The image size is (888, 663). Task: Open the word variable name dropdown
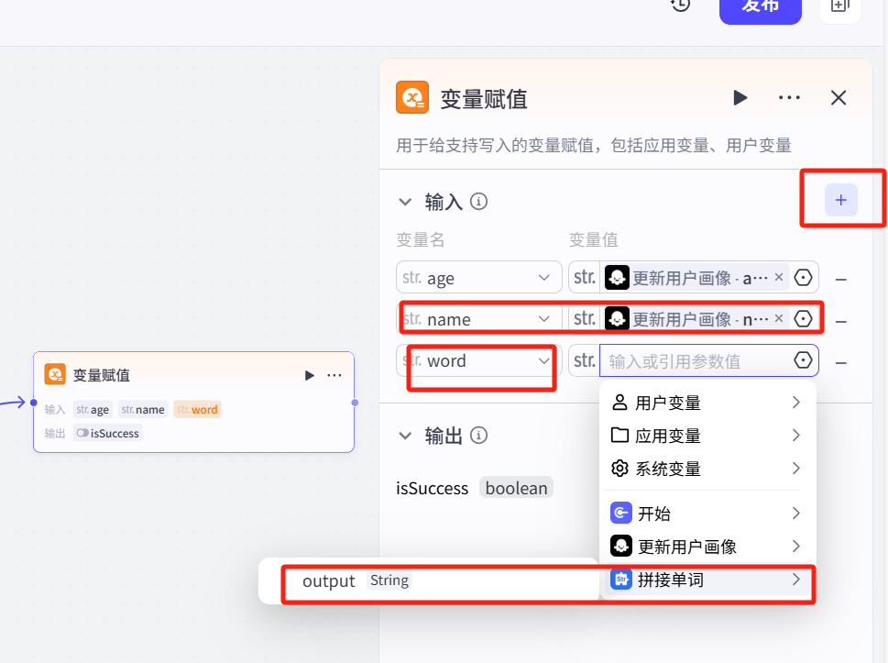click(478, 360)
